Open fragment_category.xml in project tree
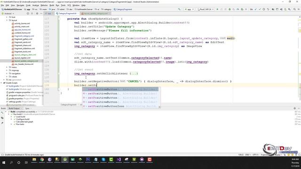The width and height of the screenshot is (301, 169). click(x=23, y=36)
